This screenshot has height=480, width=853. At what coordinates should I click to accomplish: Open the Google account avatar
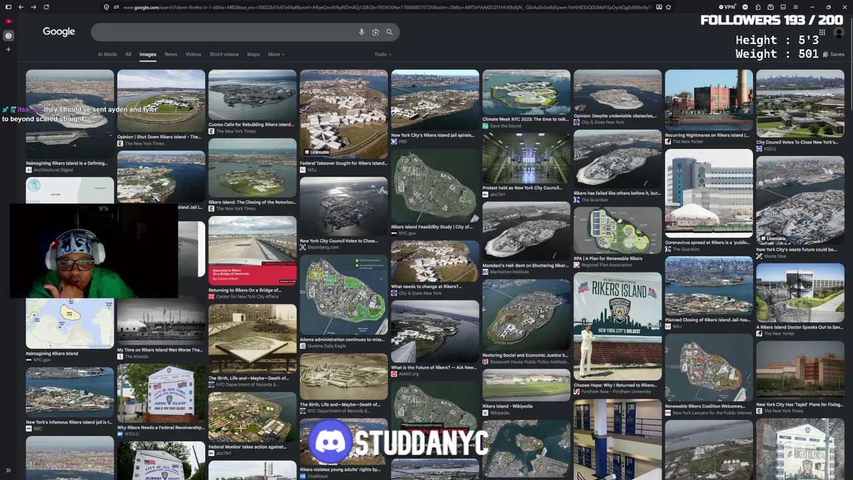839,32
